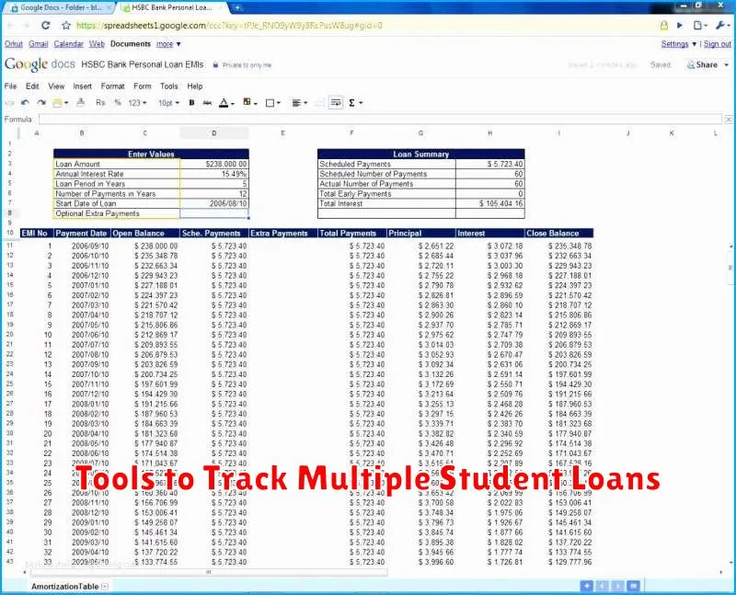Open the browser wrench settings menu
Screen dimensions: 736x595
[722, 26]
